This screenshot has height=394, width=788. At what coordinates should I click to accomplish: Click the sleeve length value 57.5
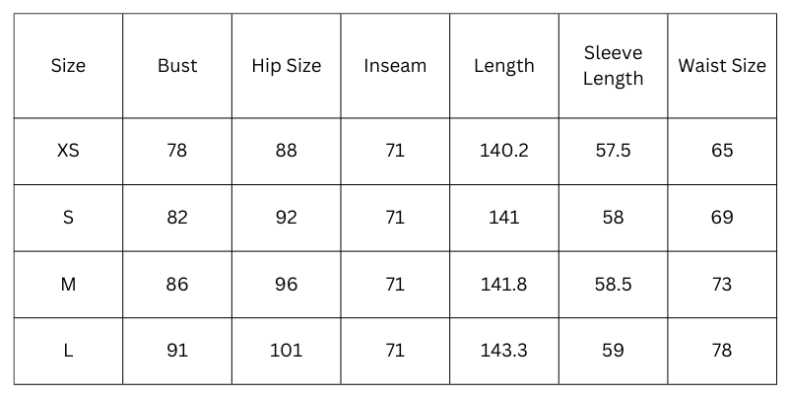pos(613,151)
